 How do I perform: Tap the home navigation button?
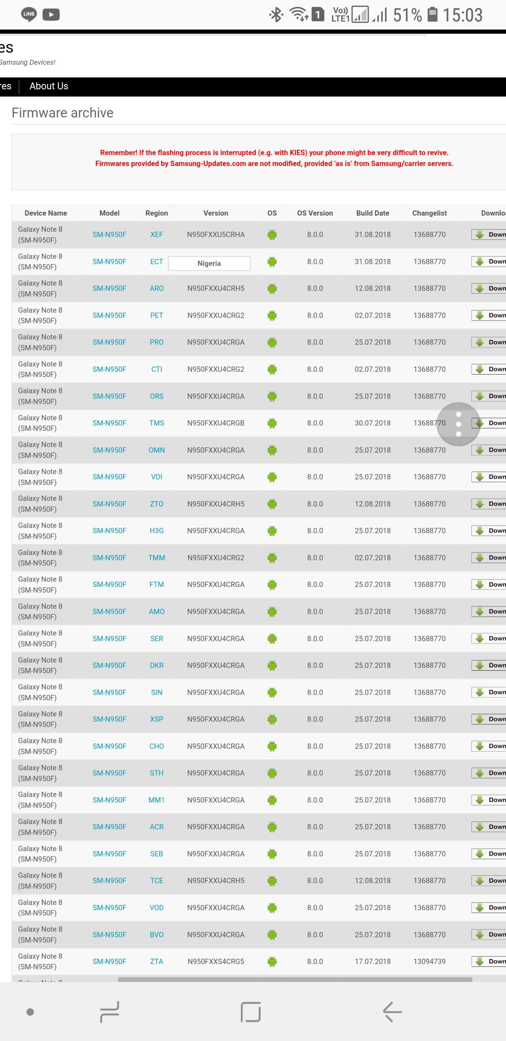251,1012
